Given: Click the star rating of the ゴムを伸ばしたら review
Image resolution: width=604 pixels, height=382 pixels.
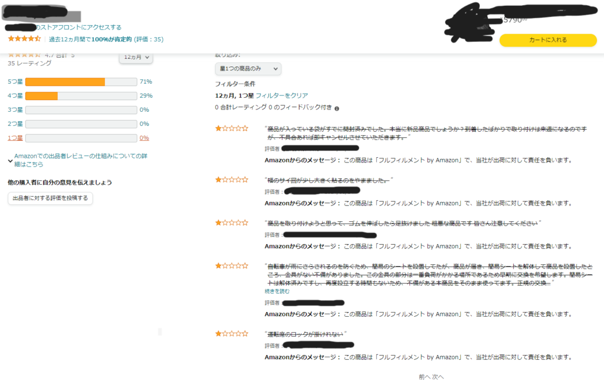Looking at the screenshot, I should point(231,222).
